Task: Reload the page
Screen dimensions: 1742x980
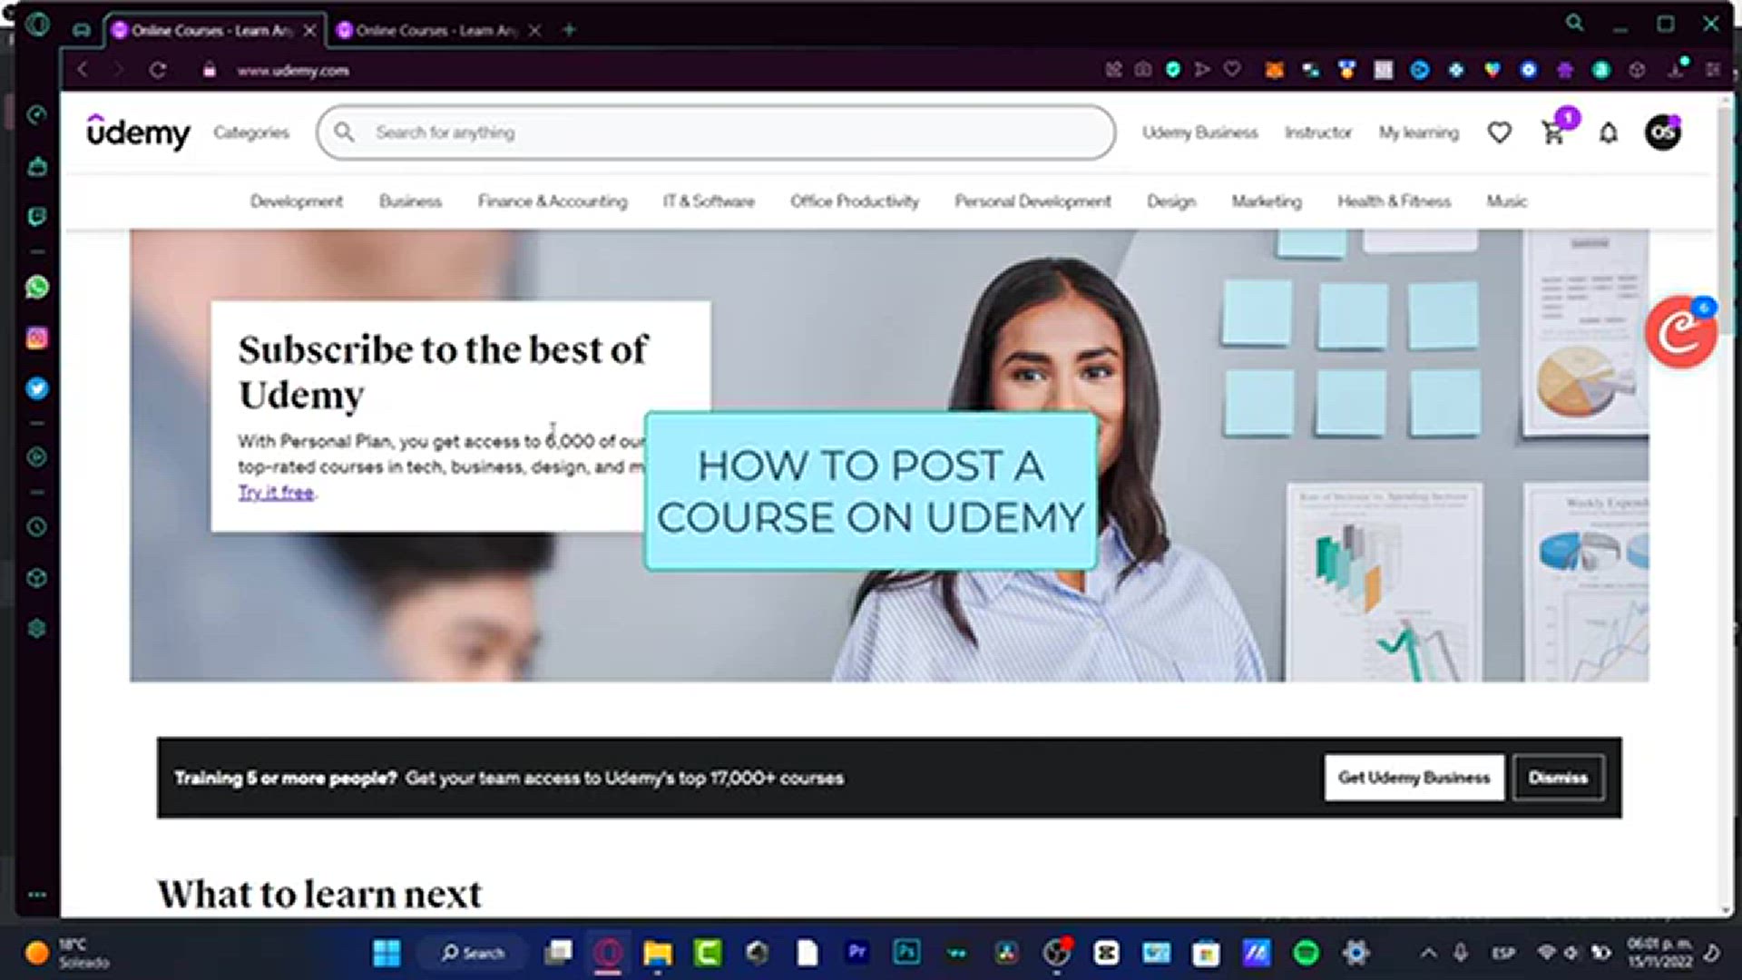Action: (158, 70)
